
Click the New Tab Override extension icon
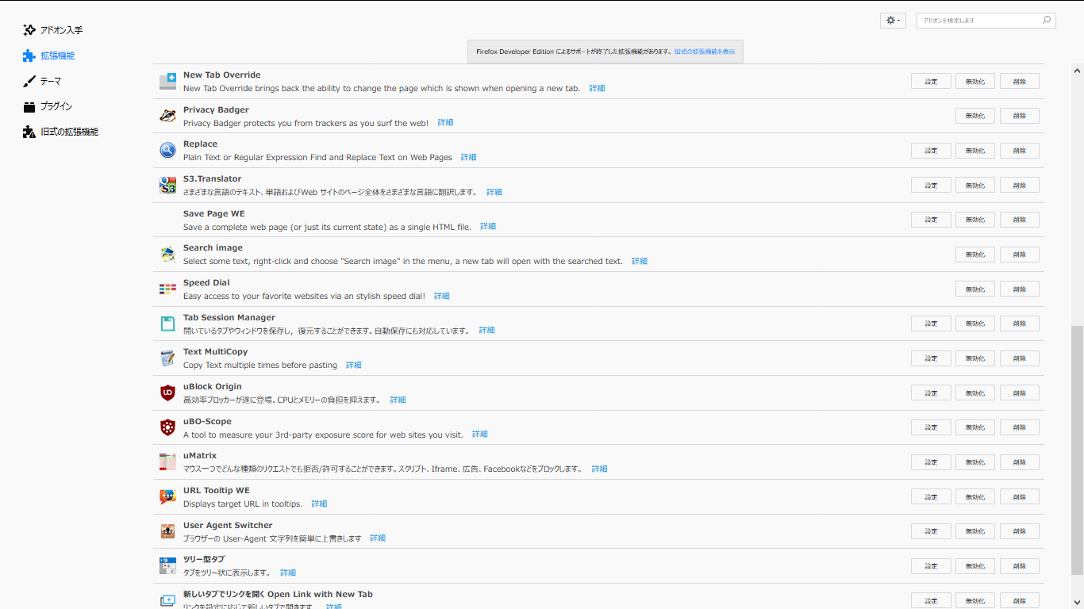pos(167,81)
